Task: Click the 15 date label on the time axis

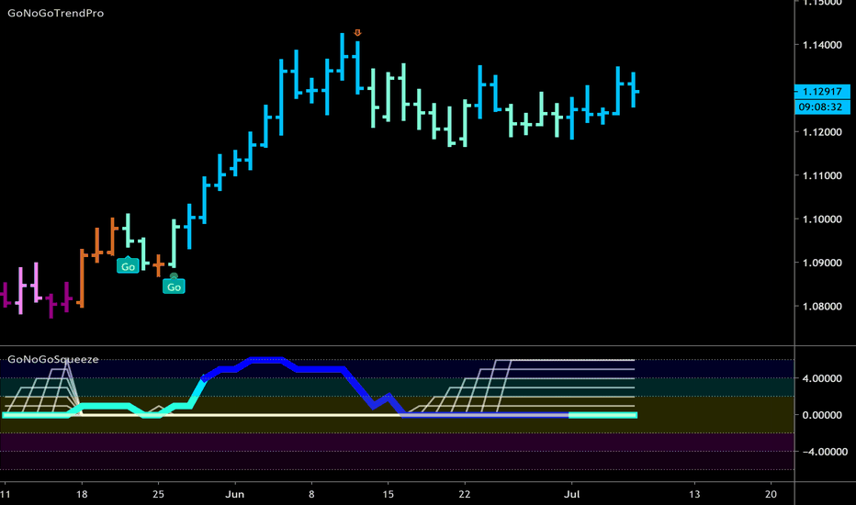Action: click(388, 495)
